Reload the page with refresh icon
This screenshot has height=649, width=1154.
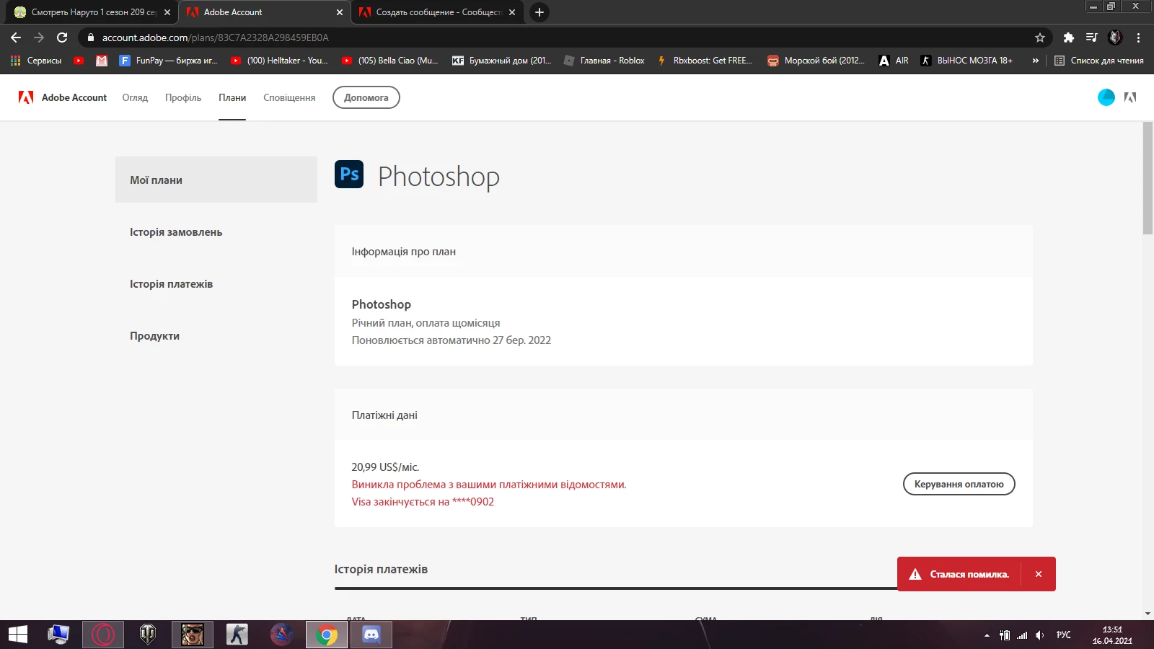(62, 37)
